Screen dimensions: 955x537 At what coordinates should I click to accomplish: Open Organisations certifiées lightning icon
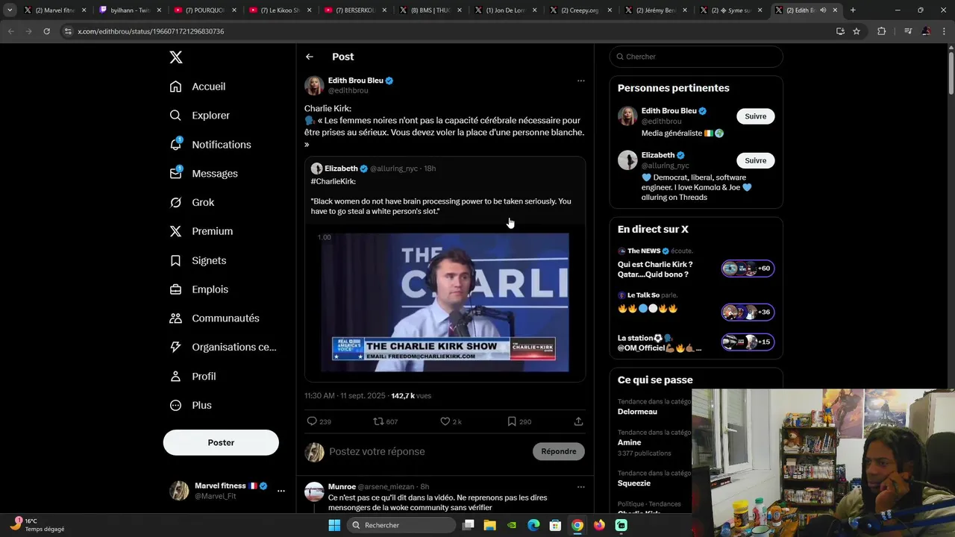pos(175,347)
